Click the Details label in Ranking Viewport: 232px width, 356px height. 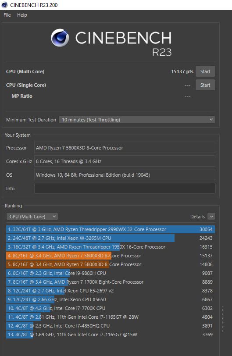point(197,217)
